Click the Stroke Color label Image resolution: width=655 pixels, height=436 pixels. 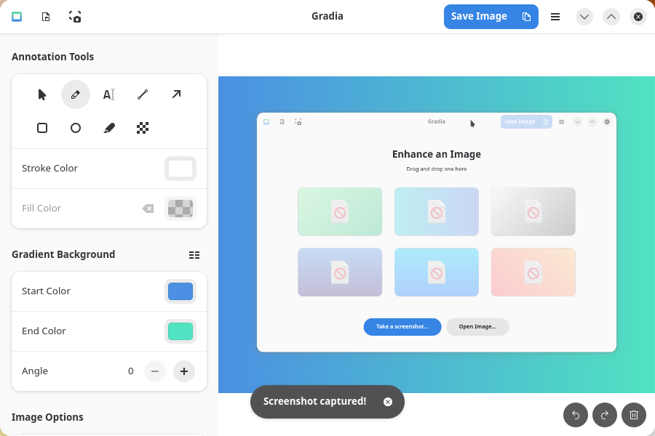click(x=49, y=168)
